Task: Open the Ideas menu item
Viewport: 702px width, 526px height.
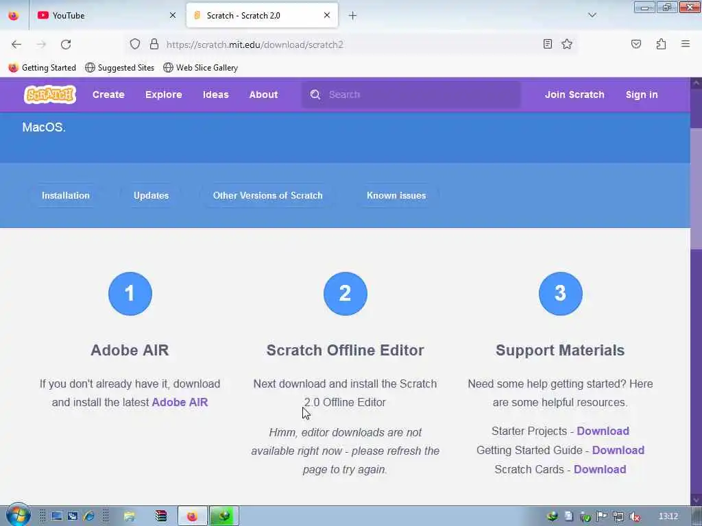Action: pos(216,95)
